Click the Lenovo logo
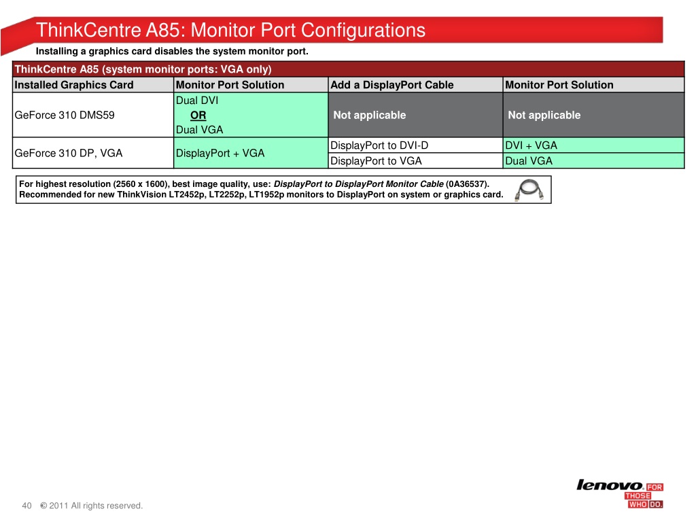This screenshot has height=522, width=696. tap(610, 485)
